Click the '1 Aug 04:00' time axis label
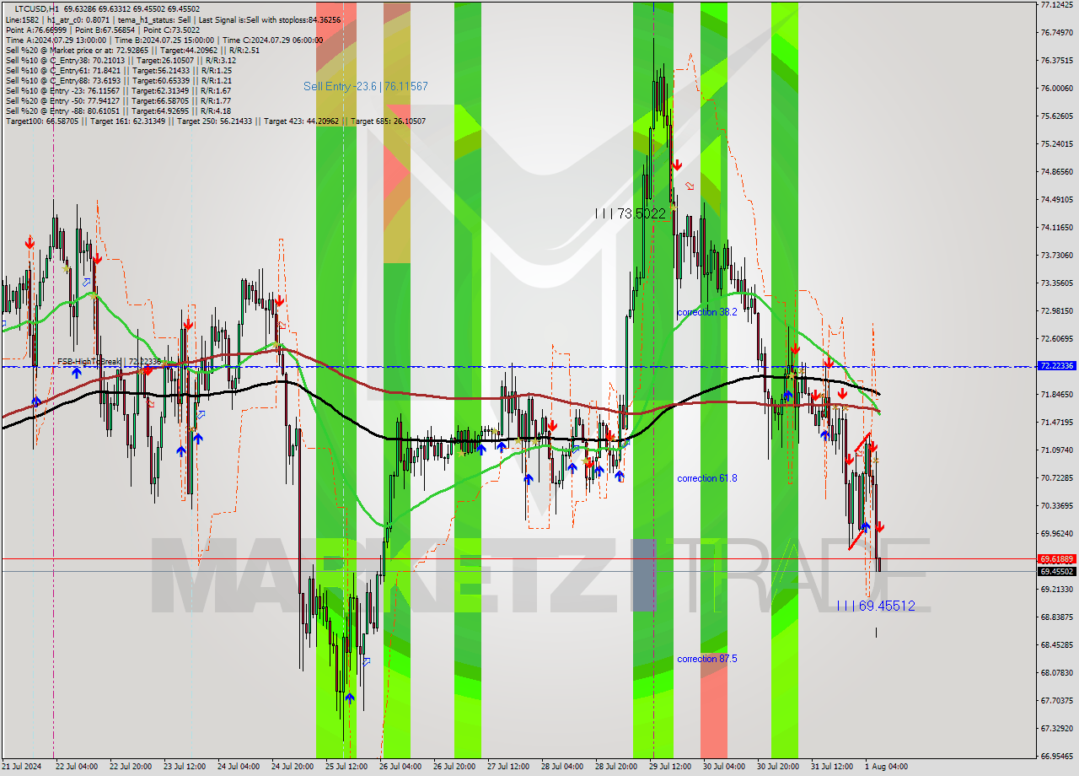Image resolution: width=1079 pixels, height=776 pixels. pyautogui.click(x=886, y=767)
